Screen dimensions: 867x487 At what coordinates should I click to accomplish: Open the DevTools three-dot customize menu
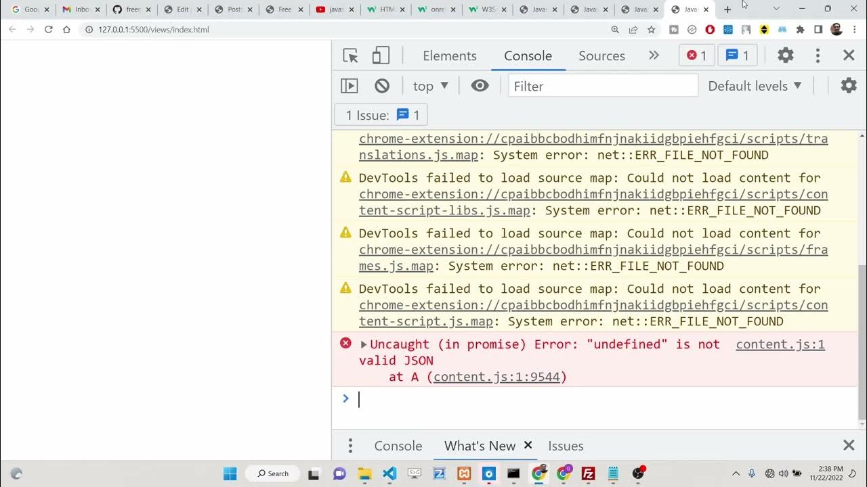pyautogui.click(x=818, y=55)
